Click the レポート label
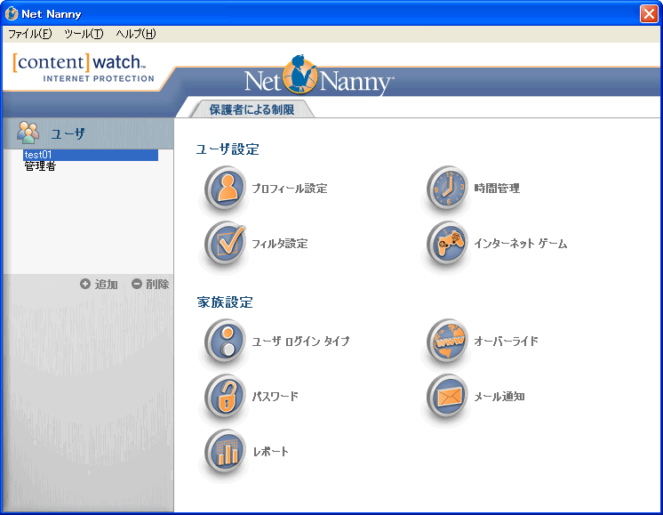The width and height of the screenshot is (663, 515). tap(270, 452)
